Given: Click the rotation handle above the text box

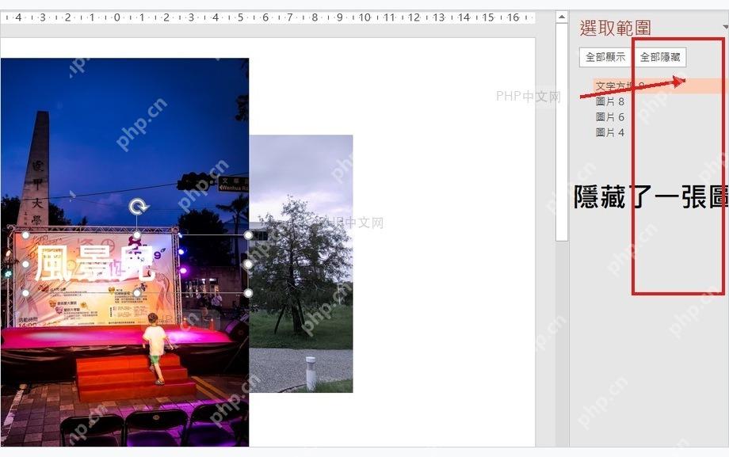Looking at the screenshot, I should pyautogui.click(x=138, y=207).
